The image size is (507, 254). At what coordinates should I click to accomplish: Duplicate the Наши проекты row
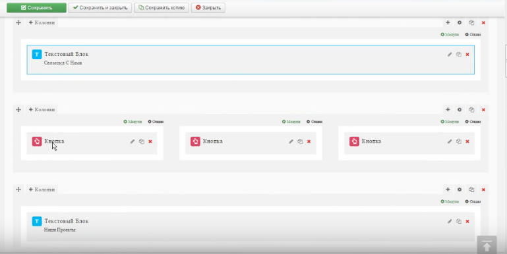[x=471, y=190]
